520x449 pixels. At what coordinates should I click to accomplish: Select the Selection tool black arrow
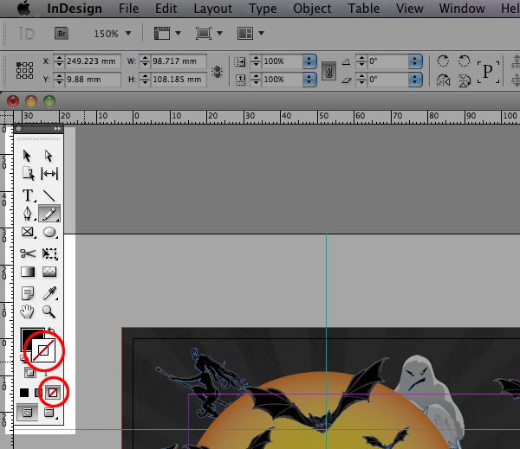tap(27, 156)
